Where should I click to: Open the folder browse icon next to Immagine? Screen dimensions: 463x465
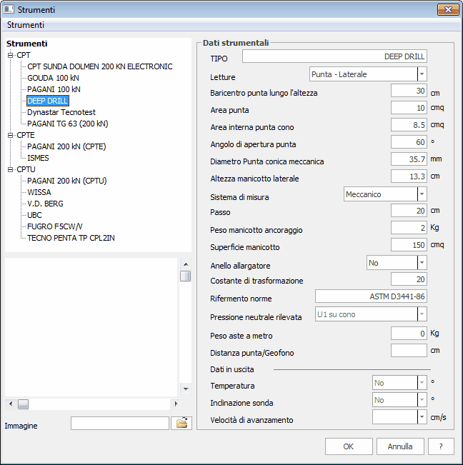[181, 423]
